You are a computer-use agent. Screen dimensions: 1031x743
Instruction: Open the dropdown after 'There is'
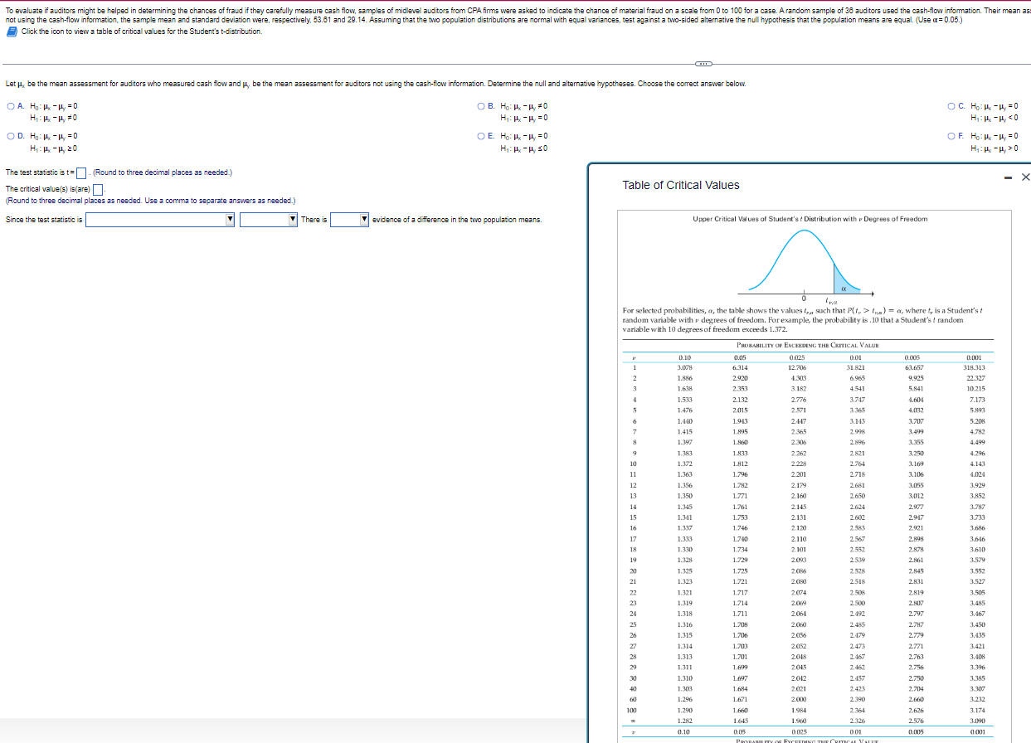click(349, 220)
